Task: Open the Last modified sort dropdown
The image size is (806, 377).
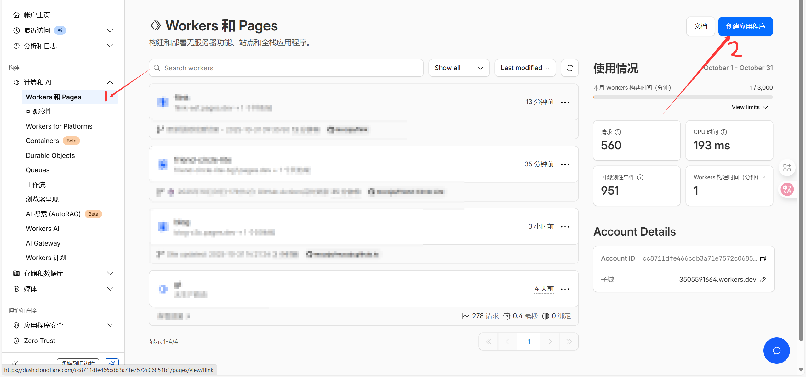Action: (x=525, y=68)
